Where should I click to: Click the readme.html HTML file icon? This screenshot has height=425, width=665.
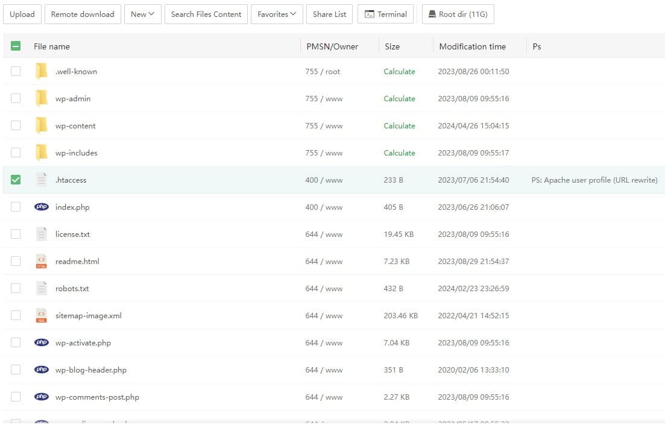coord(41,261)
